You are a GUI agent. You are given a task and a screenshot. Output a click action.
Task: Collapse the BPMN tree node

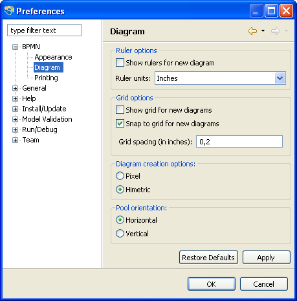pyautogui.click(x=15, y=47)
